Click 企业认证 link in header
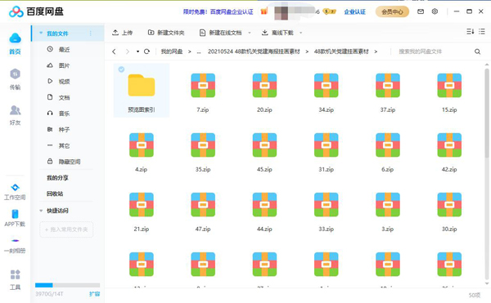The height and width of the screenshot is (303, 491). point(355,12)
